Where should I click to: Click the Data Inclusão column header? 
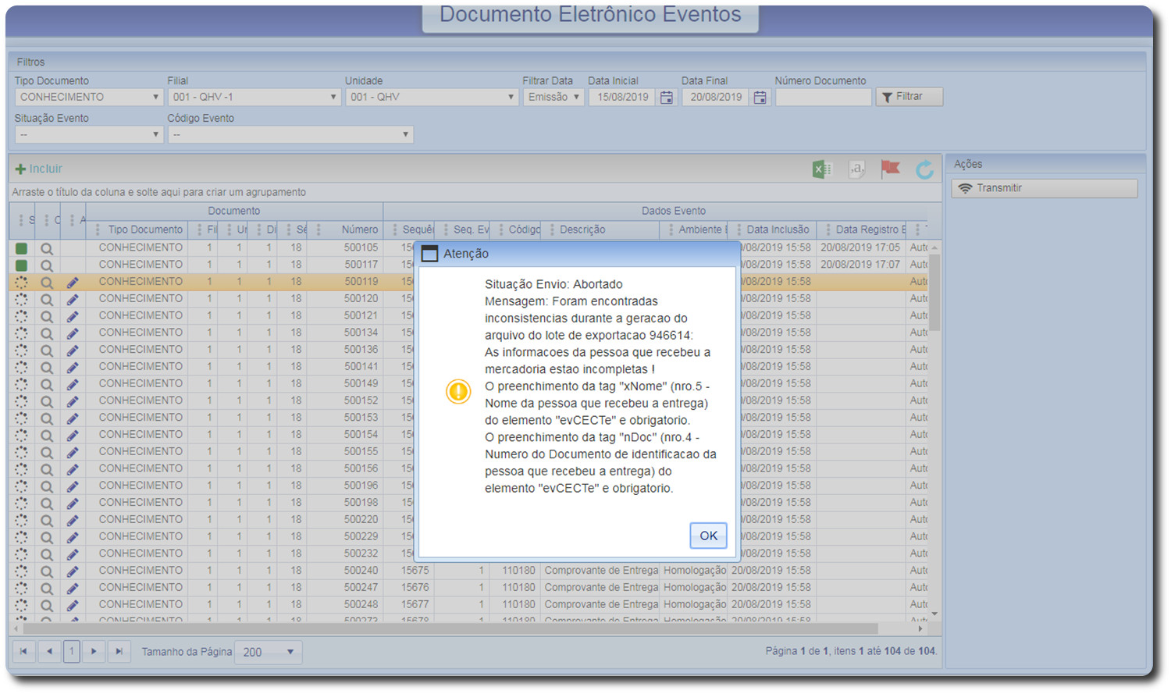(778, 230)
